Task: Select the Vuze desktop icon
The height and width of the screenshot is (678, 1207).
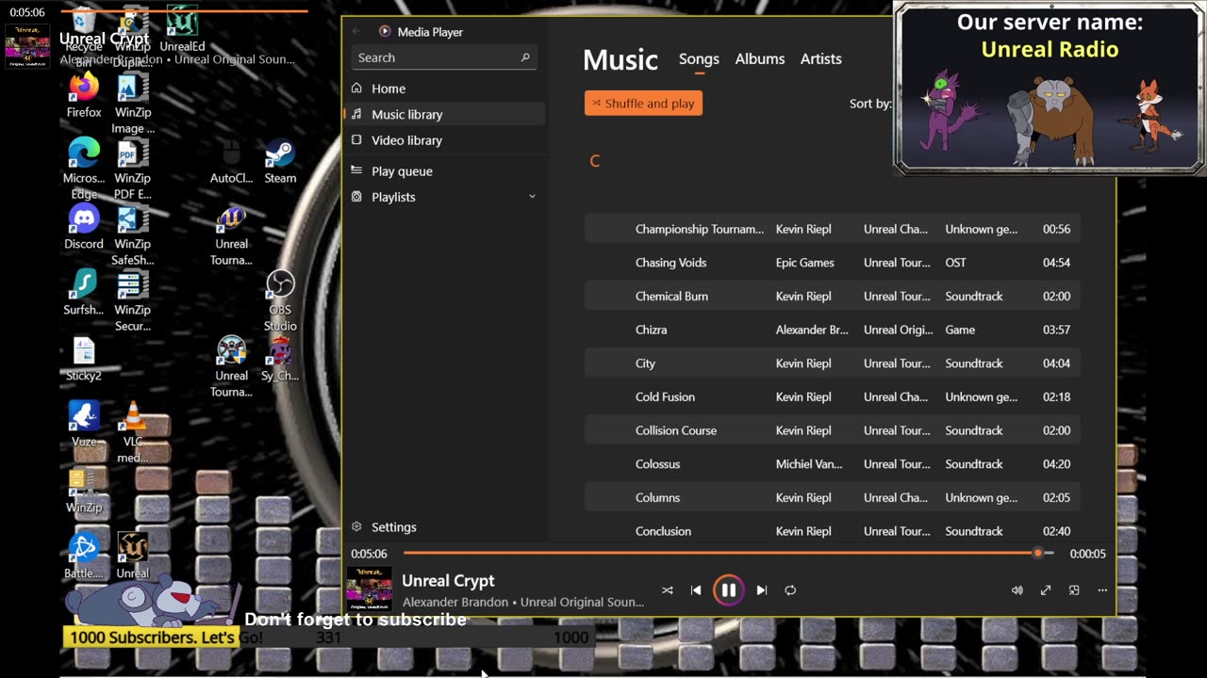Action: click(84, 424)
